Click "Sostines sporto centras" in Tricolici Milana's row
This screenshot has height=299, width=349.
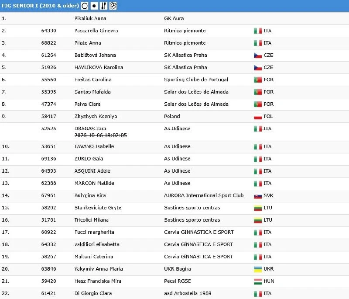point(192,220)
